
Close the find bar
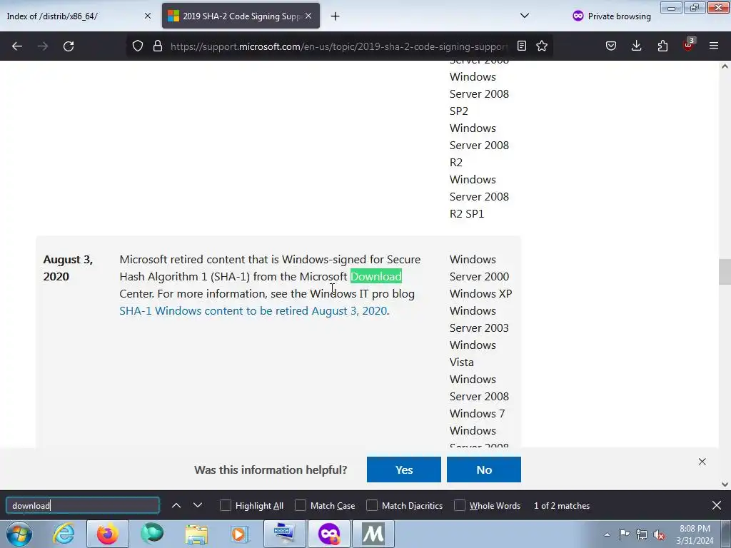tap(717, 506)
